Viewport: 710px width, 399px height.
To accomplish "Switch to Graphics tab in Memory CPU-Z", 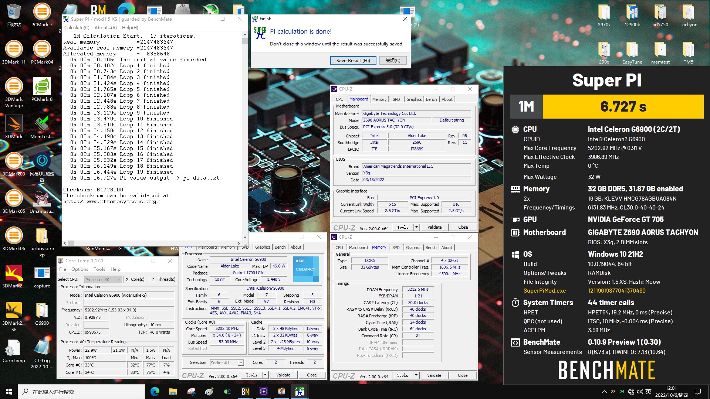I will (x=413, y=248).
